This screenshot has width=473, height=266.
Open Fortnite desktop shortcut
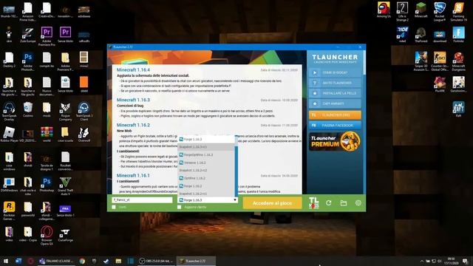tap(458, 35)
